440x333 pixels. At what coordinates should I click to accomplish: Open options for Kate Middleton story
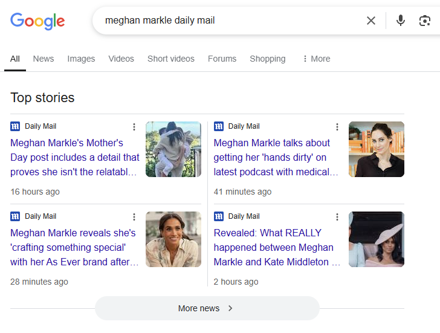click(x=337, y=217)
